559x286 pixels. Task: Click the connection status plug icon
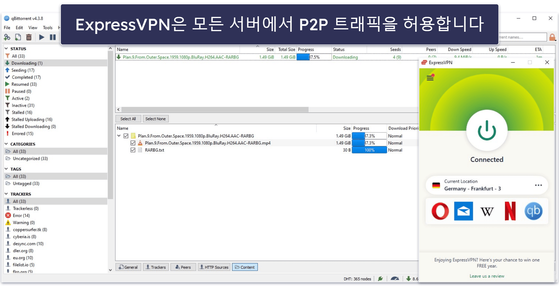point(380,278)
